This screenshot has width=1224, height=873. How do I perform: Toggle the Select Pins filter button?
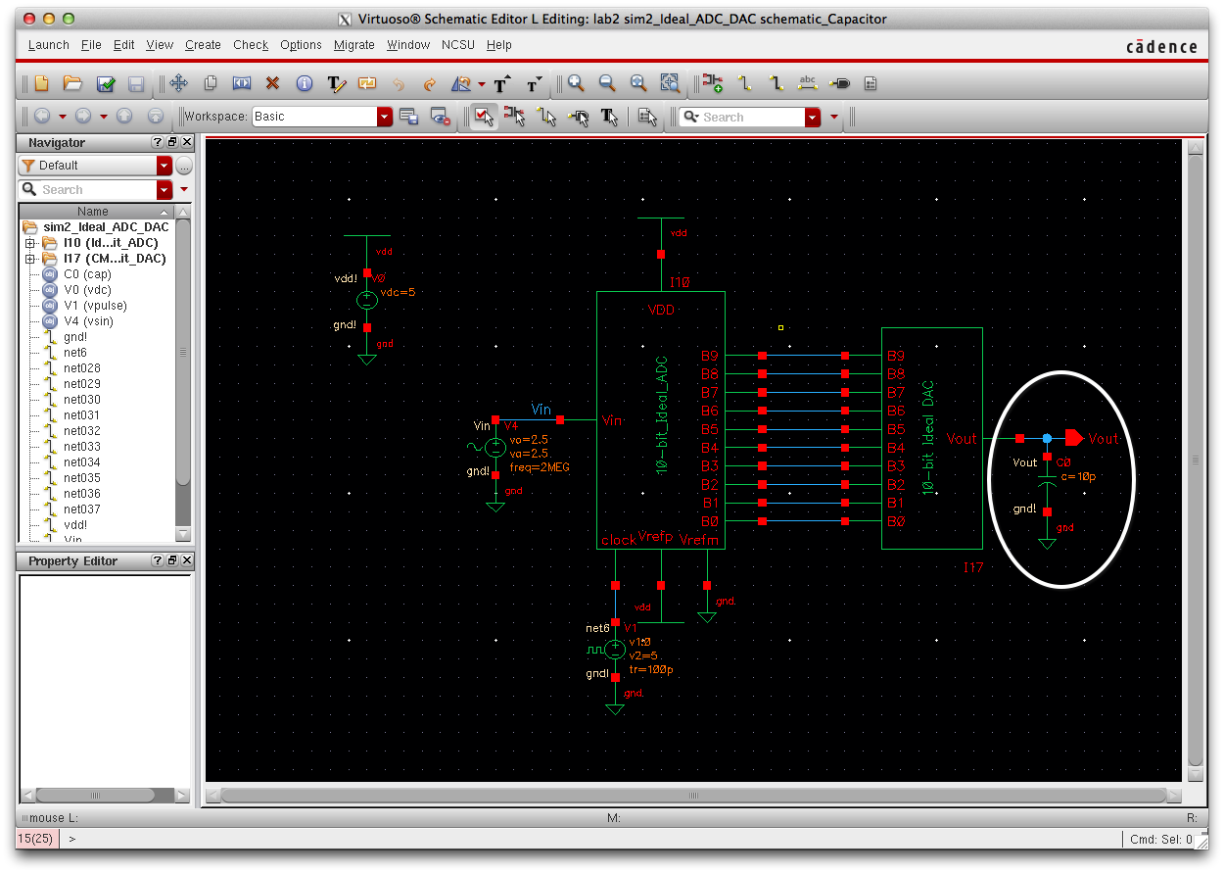tap(579, 117)
